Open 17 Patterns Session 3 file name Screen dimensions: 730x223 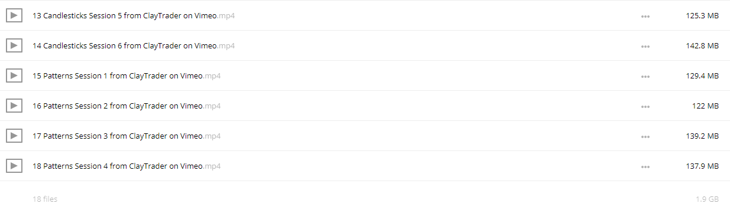[126, 136]
